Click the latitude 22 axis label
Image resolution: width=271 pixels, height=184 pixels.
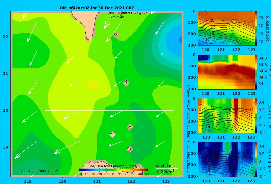point(5,37)
